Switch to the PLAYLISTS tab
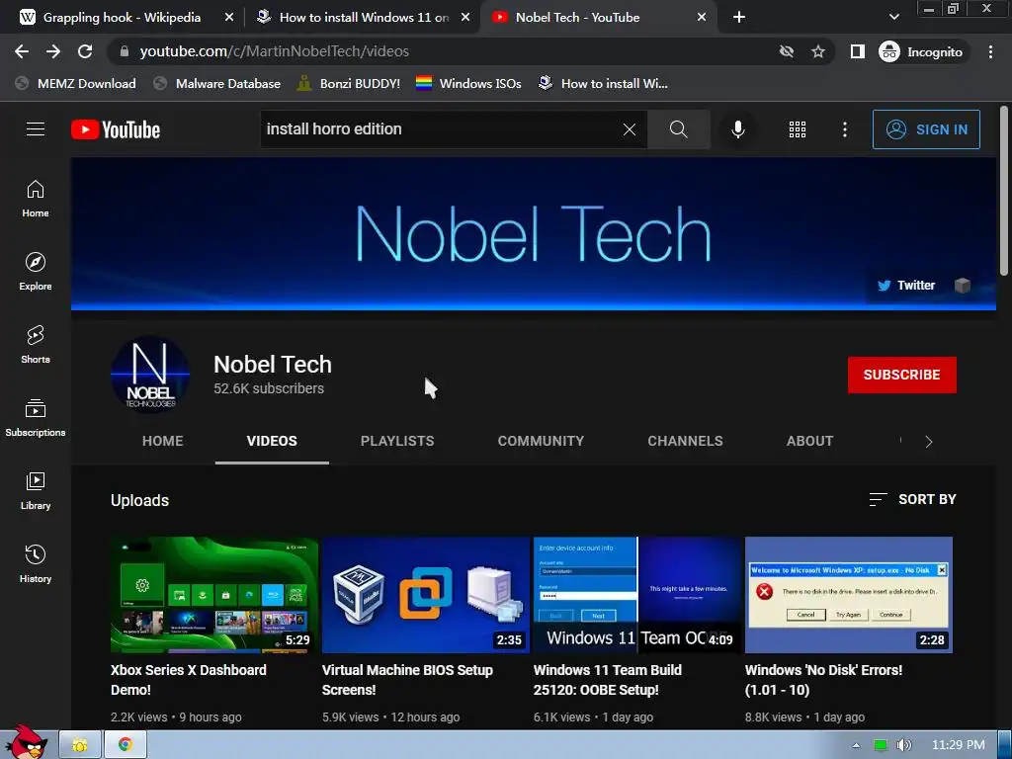This screenshot has width=1012, height=759. 397,441
